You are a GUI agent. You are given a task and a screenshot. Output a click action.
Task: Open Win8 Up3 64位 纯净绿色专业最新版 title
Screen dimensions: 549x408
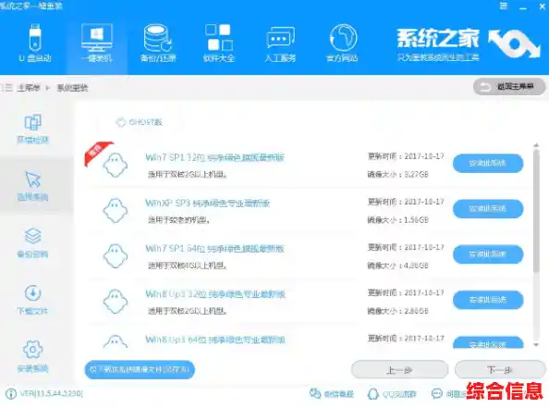[215, 340]
